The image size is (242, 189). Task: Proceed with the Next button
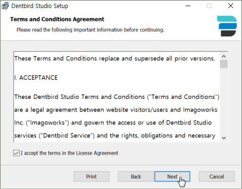[x=172, y=176]
